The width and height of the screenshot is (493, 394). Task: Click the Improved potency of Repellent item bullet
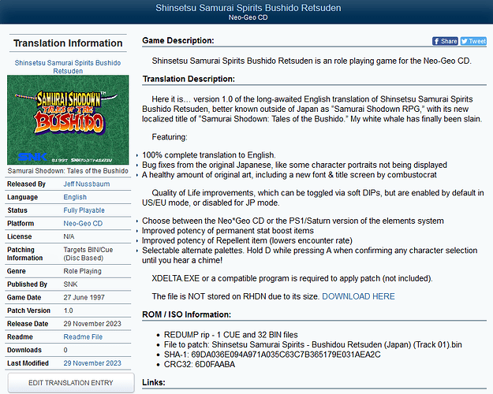(247, 240)
